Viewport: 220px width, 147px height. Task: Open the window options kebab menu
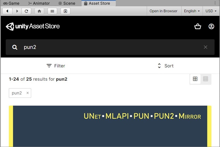[x=215, y=3]
